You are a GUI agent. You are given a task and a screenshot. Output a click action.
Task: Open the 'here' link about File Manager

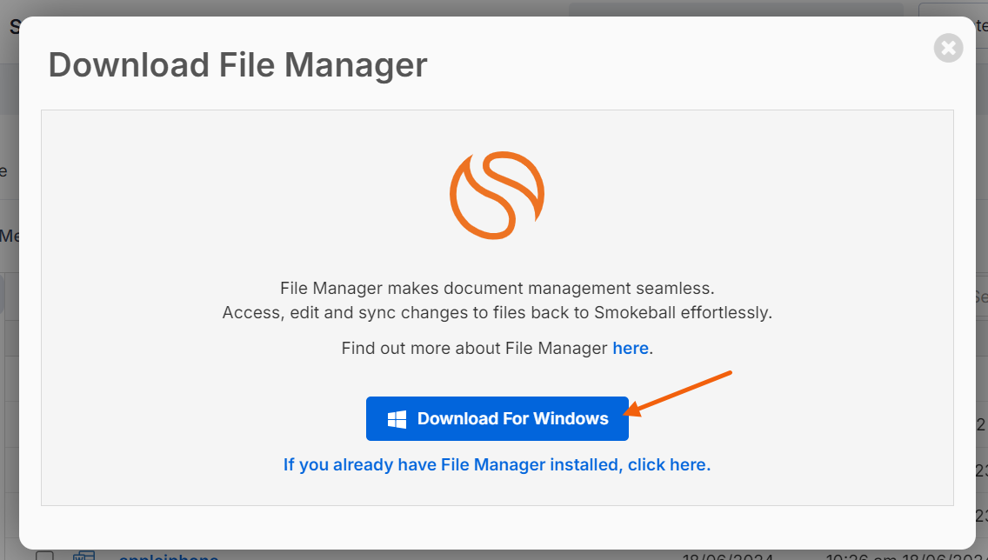[x=630, y=348]
